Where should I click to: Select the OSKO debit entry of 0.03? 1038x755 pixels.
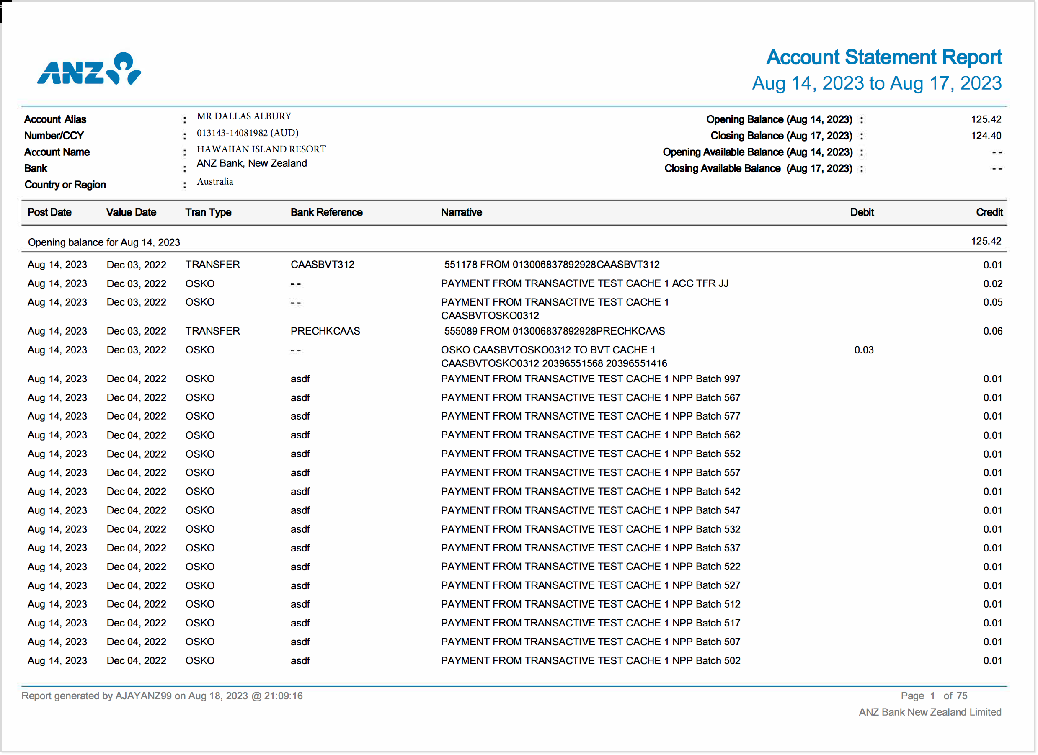pos(864,350)
